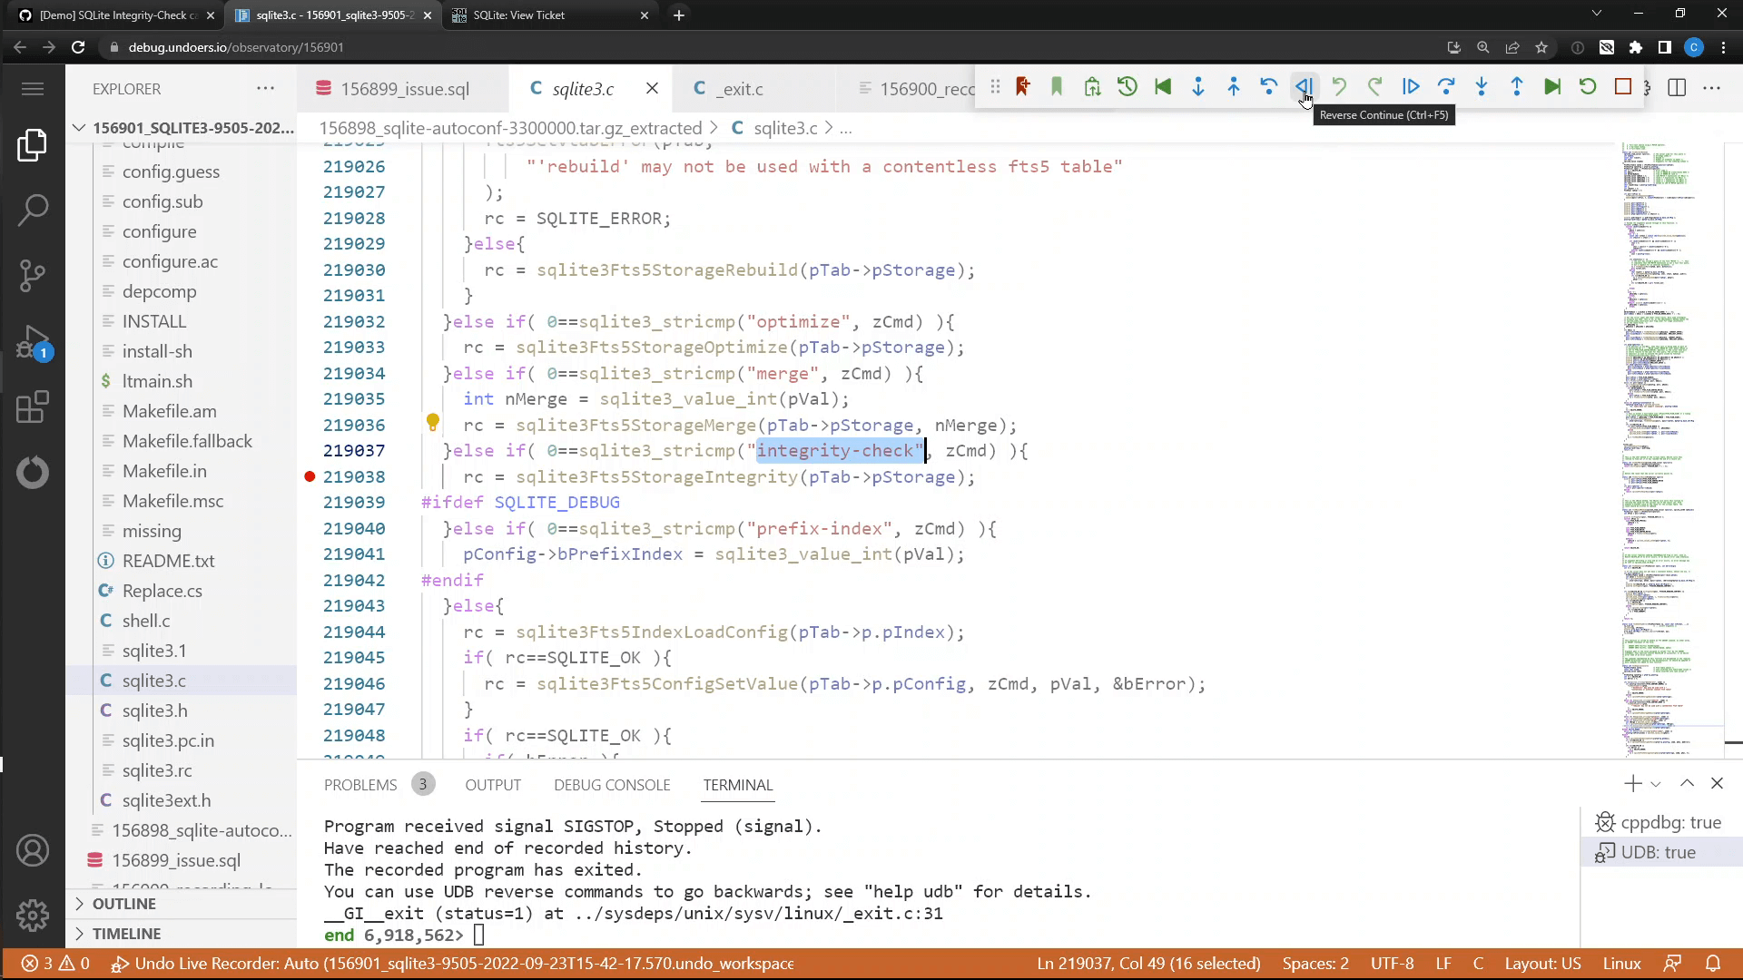Click 'Spaces: 2' in the status bar
This screenshot has height=980, width=1743.
(1315, 964)
